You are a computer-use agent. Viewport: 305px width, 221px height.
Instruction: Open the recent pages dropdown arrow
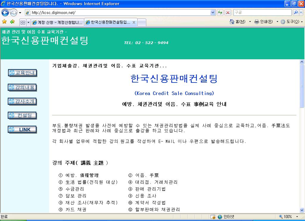tap(20, 13)
